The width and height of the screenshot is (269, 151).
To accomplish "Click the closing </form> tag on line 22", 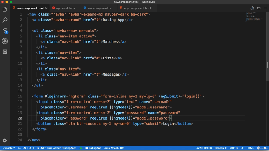I will pos(39,129).
